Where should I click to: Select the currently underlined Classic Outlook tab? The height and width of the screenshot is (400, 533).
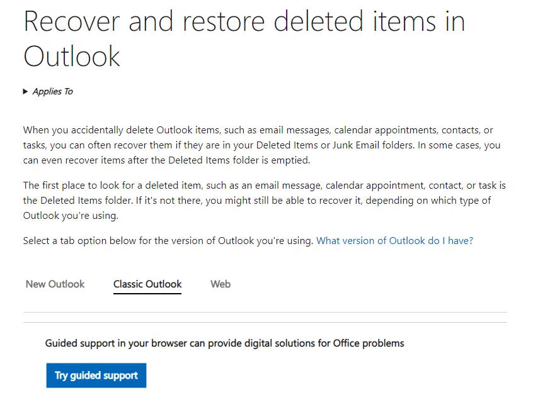[147, 284]
